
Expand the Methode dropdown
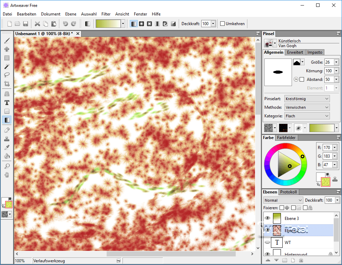[307, 107]
